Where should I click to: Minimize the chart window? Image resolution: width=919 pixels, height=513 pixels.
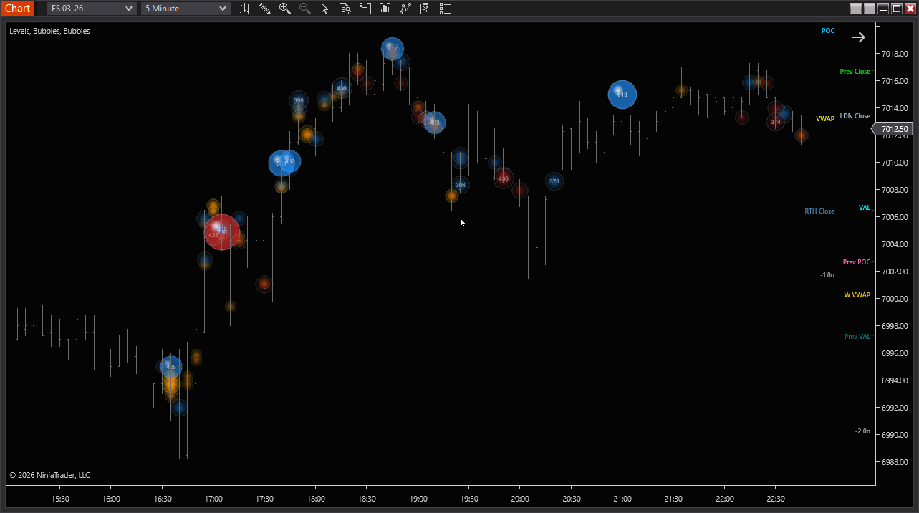[x=883, y=9]
